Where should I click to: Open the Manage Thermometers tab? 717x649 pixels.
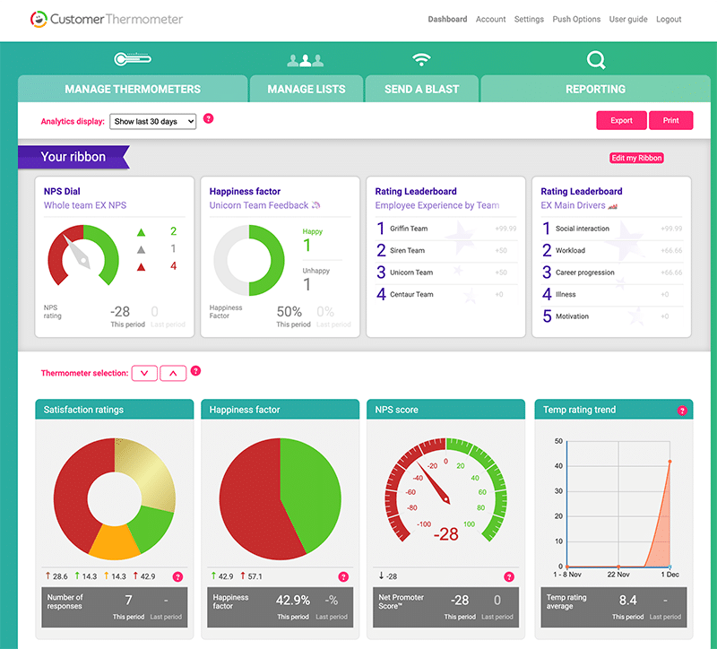[x=133, y=89]
